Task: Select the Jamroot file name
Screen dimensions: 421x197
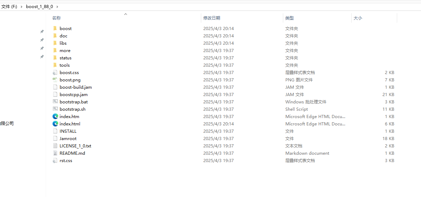Action: point(68,139)
